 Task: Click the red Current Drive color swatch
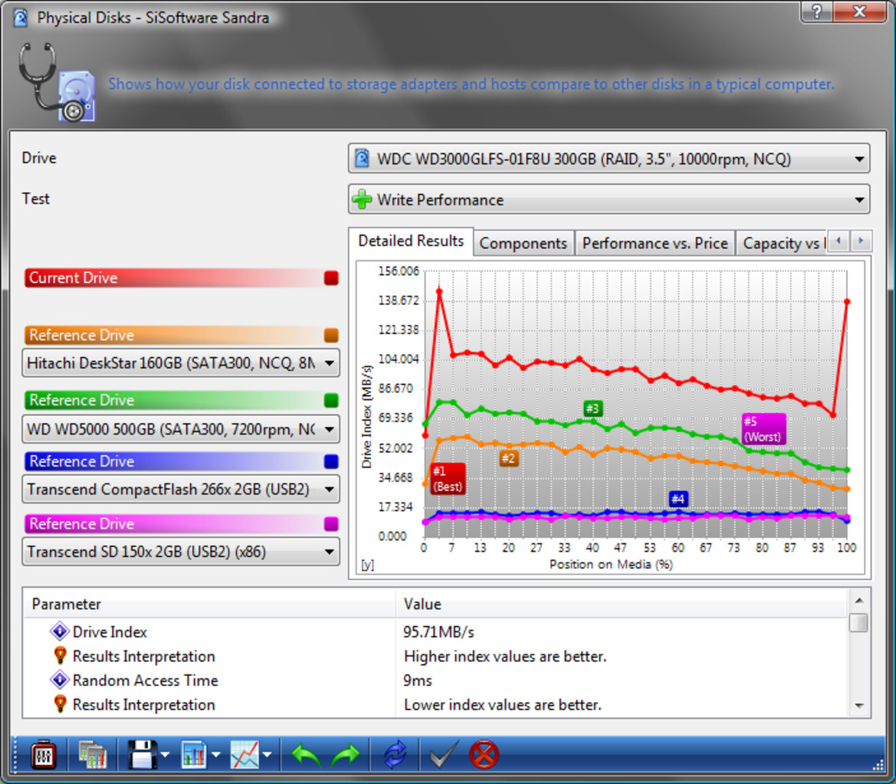point(331,277)
